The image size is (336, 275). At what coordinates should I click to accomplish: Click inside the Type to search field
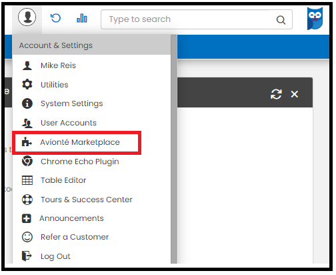tap(197, 19)
